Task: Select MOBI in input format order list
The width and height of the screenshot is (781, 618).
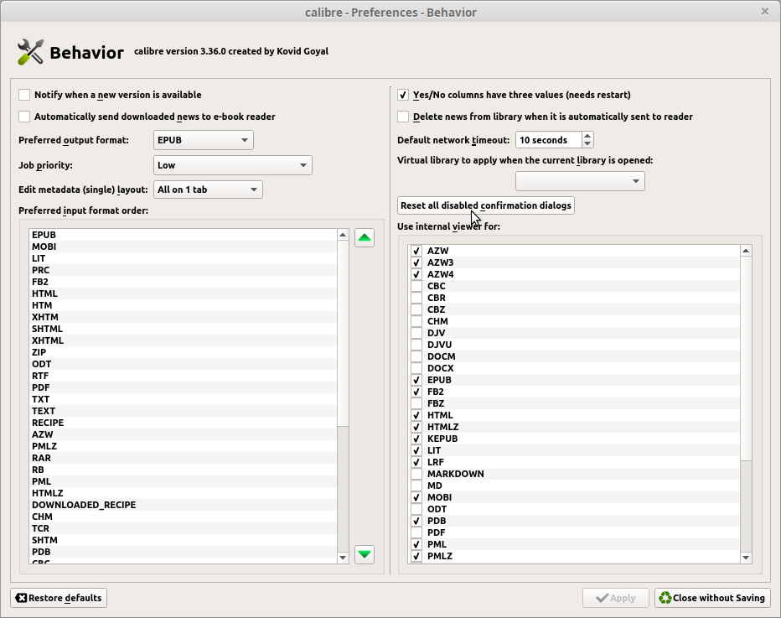Action: [x=184, y=247]
